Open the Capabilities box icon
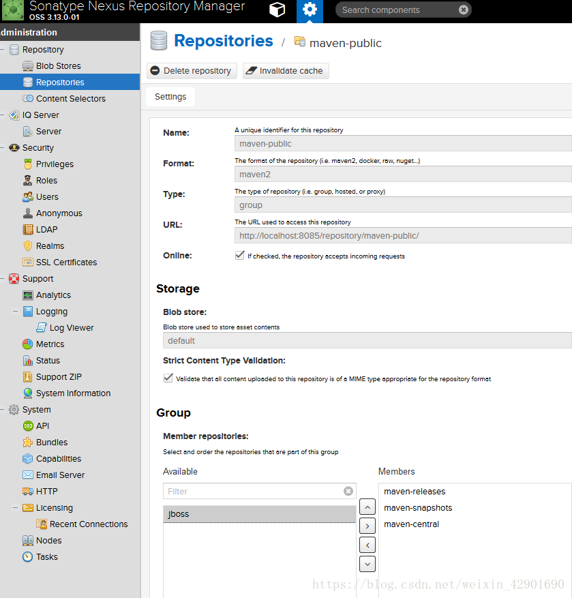The height and width of the screenshot is (598, 572). pos(28,458)
